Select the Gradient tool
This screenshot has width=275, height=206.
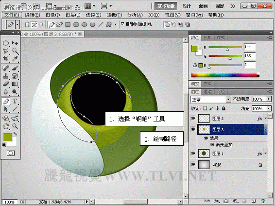[x=15, y=84]
